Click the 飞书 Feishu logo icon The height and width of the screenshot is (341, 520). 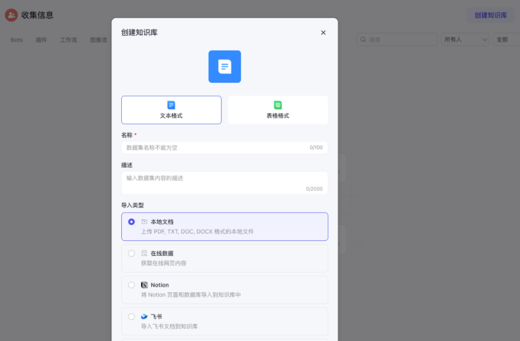[x=144, y=316]
